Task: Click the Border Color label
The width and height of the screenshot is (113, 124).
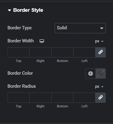Action: (20, 73)
